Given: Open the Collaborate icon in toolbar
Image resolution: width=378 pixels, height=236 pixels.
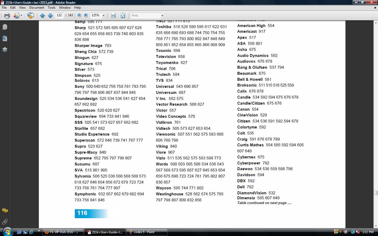Looking at the screenshot, I should coord(16,15).
